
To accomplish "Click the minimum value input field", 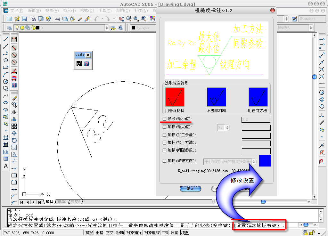I will coord(256,120).
